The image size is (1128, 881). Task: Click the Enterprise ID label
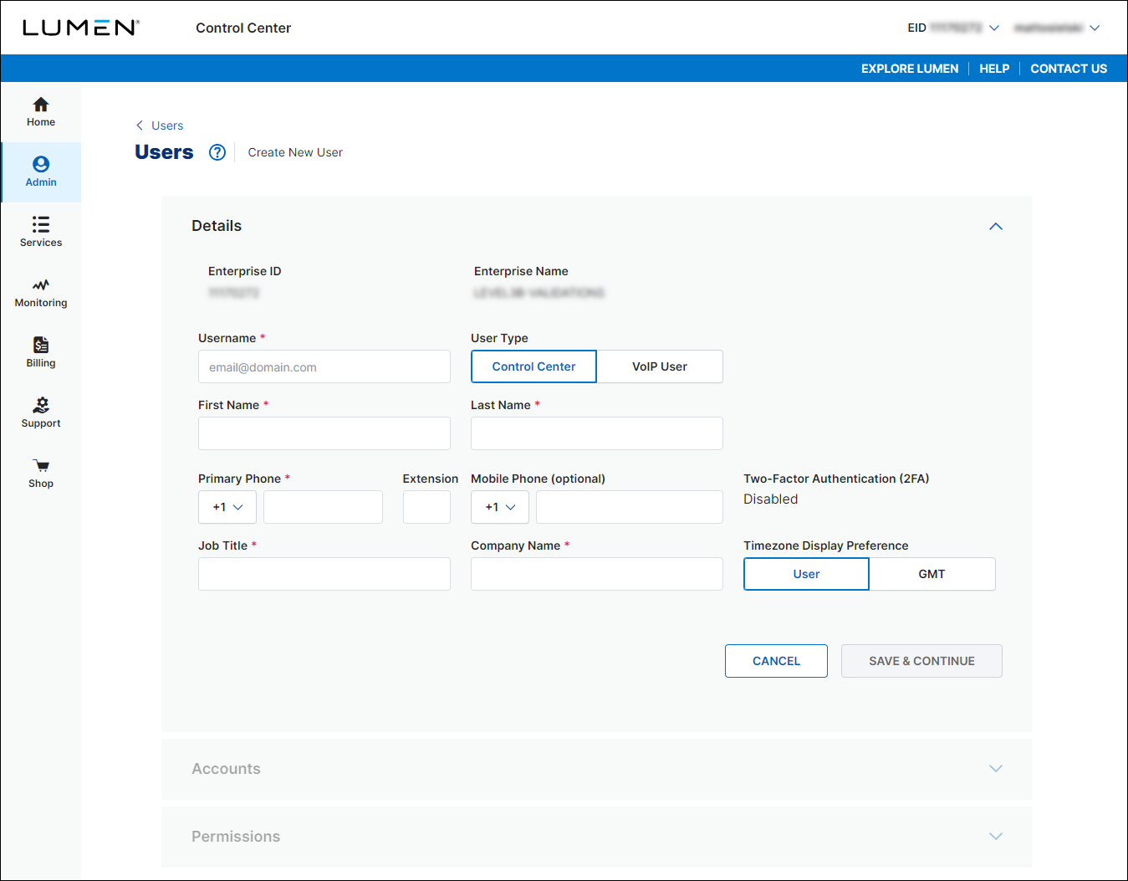245,271
